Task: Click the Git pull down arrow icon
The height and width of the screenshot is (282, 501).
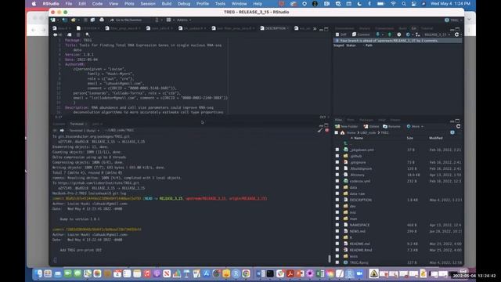Action: point(377,34)
